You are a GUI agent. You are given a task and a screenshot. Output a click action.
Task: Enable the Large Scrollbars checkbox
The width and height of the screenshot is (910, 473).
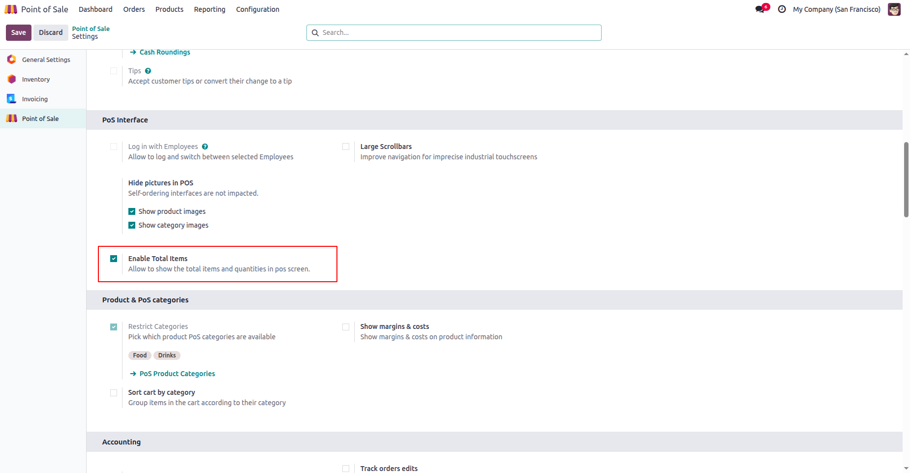point(346,147)
